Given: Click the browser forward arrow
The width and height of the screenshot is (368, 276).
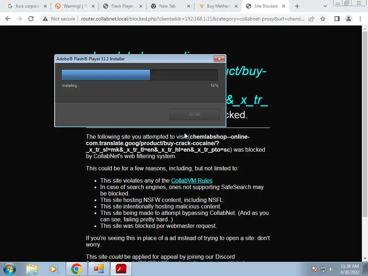Looking at the screenshot, I should (19, 19).
